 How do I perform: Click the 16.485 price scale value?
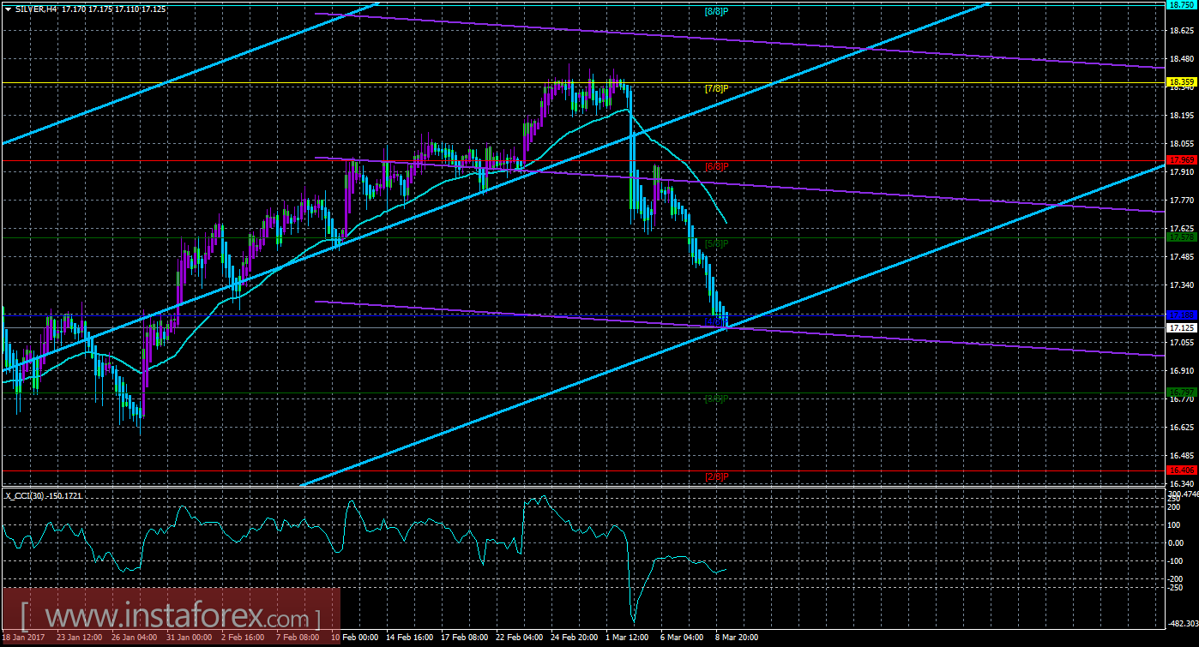coord(1183,456)
